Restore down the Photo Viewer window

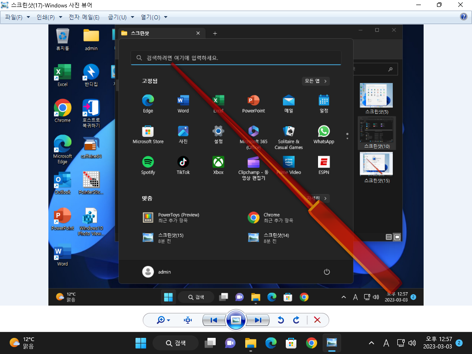[x=439, y=5]
